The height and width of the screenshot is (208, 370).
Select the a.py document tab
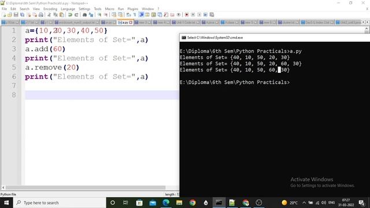(125, 23)
